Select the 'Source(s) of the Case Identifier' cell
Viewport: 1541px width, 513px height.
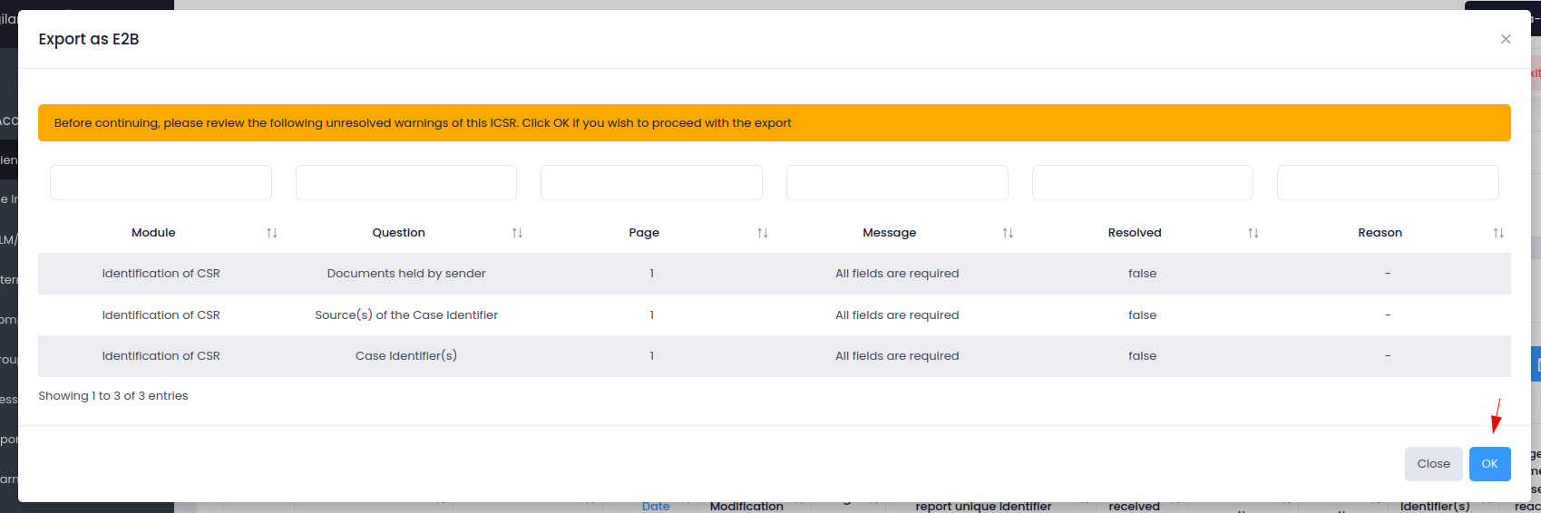pos(406,315)
